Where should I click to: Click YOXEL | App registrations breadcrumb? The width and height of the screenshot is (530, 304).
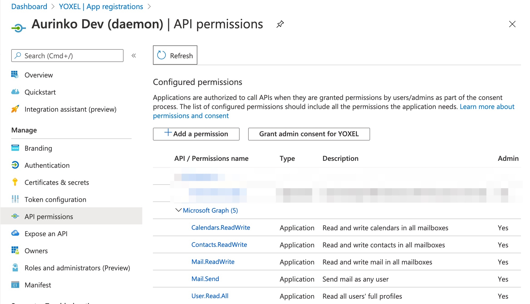(x=101, y=7)
